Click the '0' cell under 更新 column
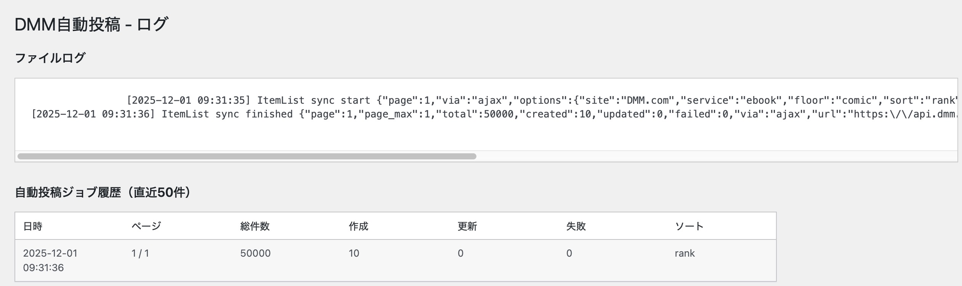The width and height of the screenshot is (962, 286). [x=460, y=254]
